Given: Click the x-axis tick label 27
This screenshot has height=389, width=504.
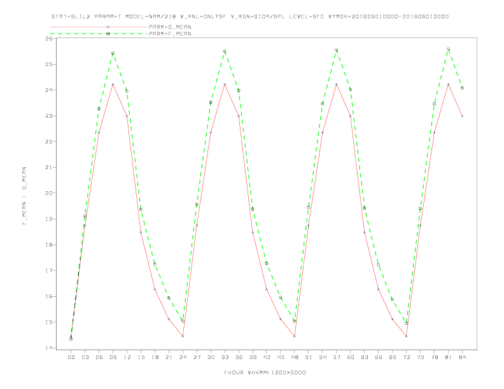Looking at the screenshot, I should 197,357.
